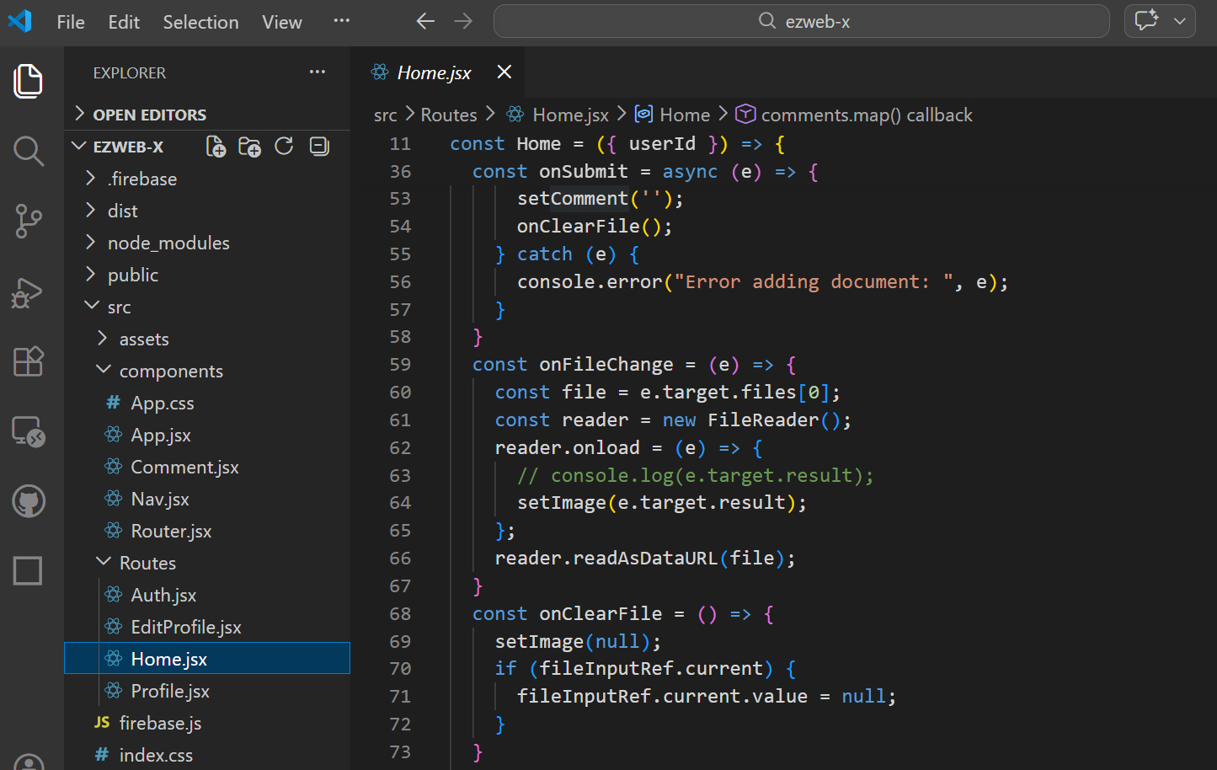Open the Extensions view
Viewport: 1217px width, 770px height.
tap(28, 361)
